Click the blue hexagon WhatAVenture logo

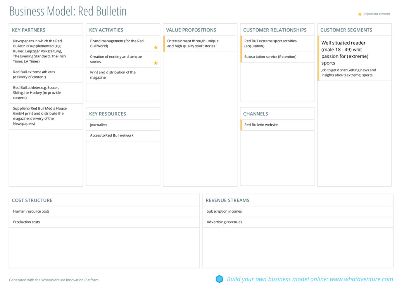[219, 279]
